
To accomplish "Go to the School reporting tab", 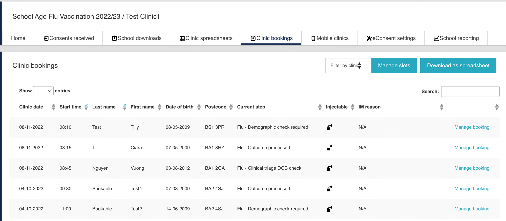I will click(x=456, y=38).
